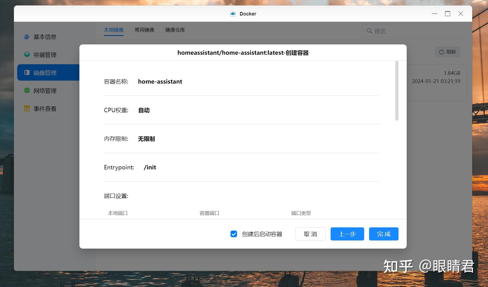Click 完成 to finish container creation
Image resolution: width=488 pixels, height=287 pixels.
383,234
